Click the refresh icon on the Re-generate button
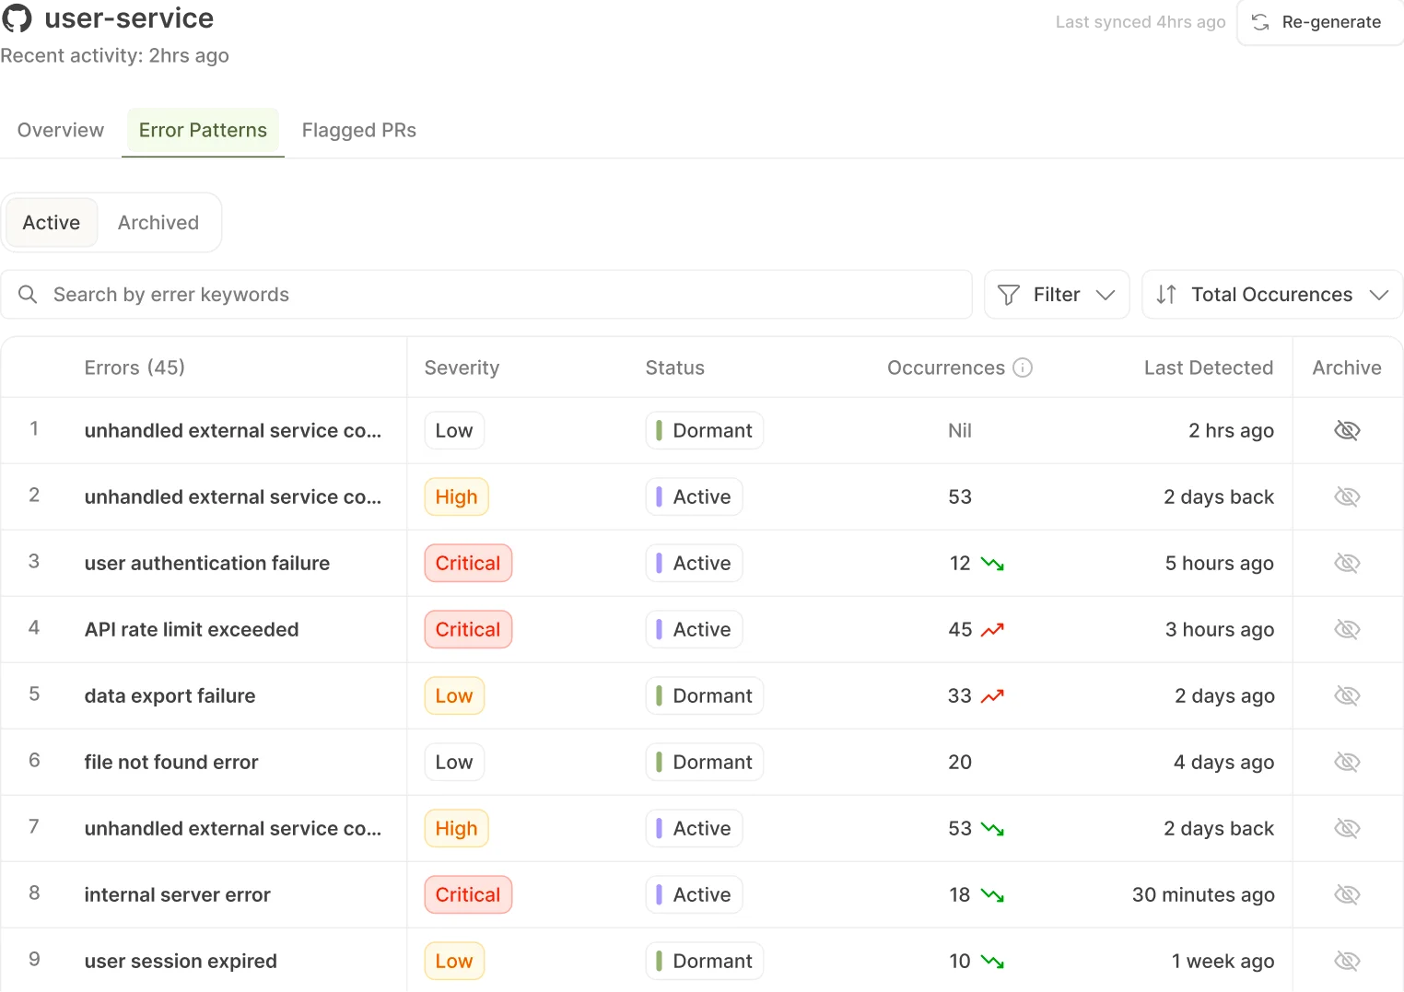The height and width of the screenshot is (992, 1404). (x=1260, y=22)
